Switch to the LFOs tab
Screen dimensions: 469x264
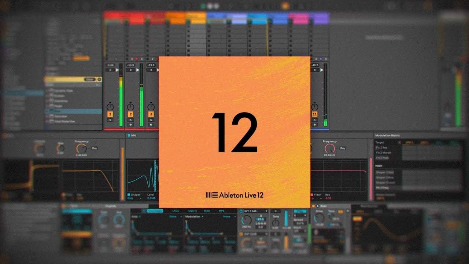[x=176, y=211]
